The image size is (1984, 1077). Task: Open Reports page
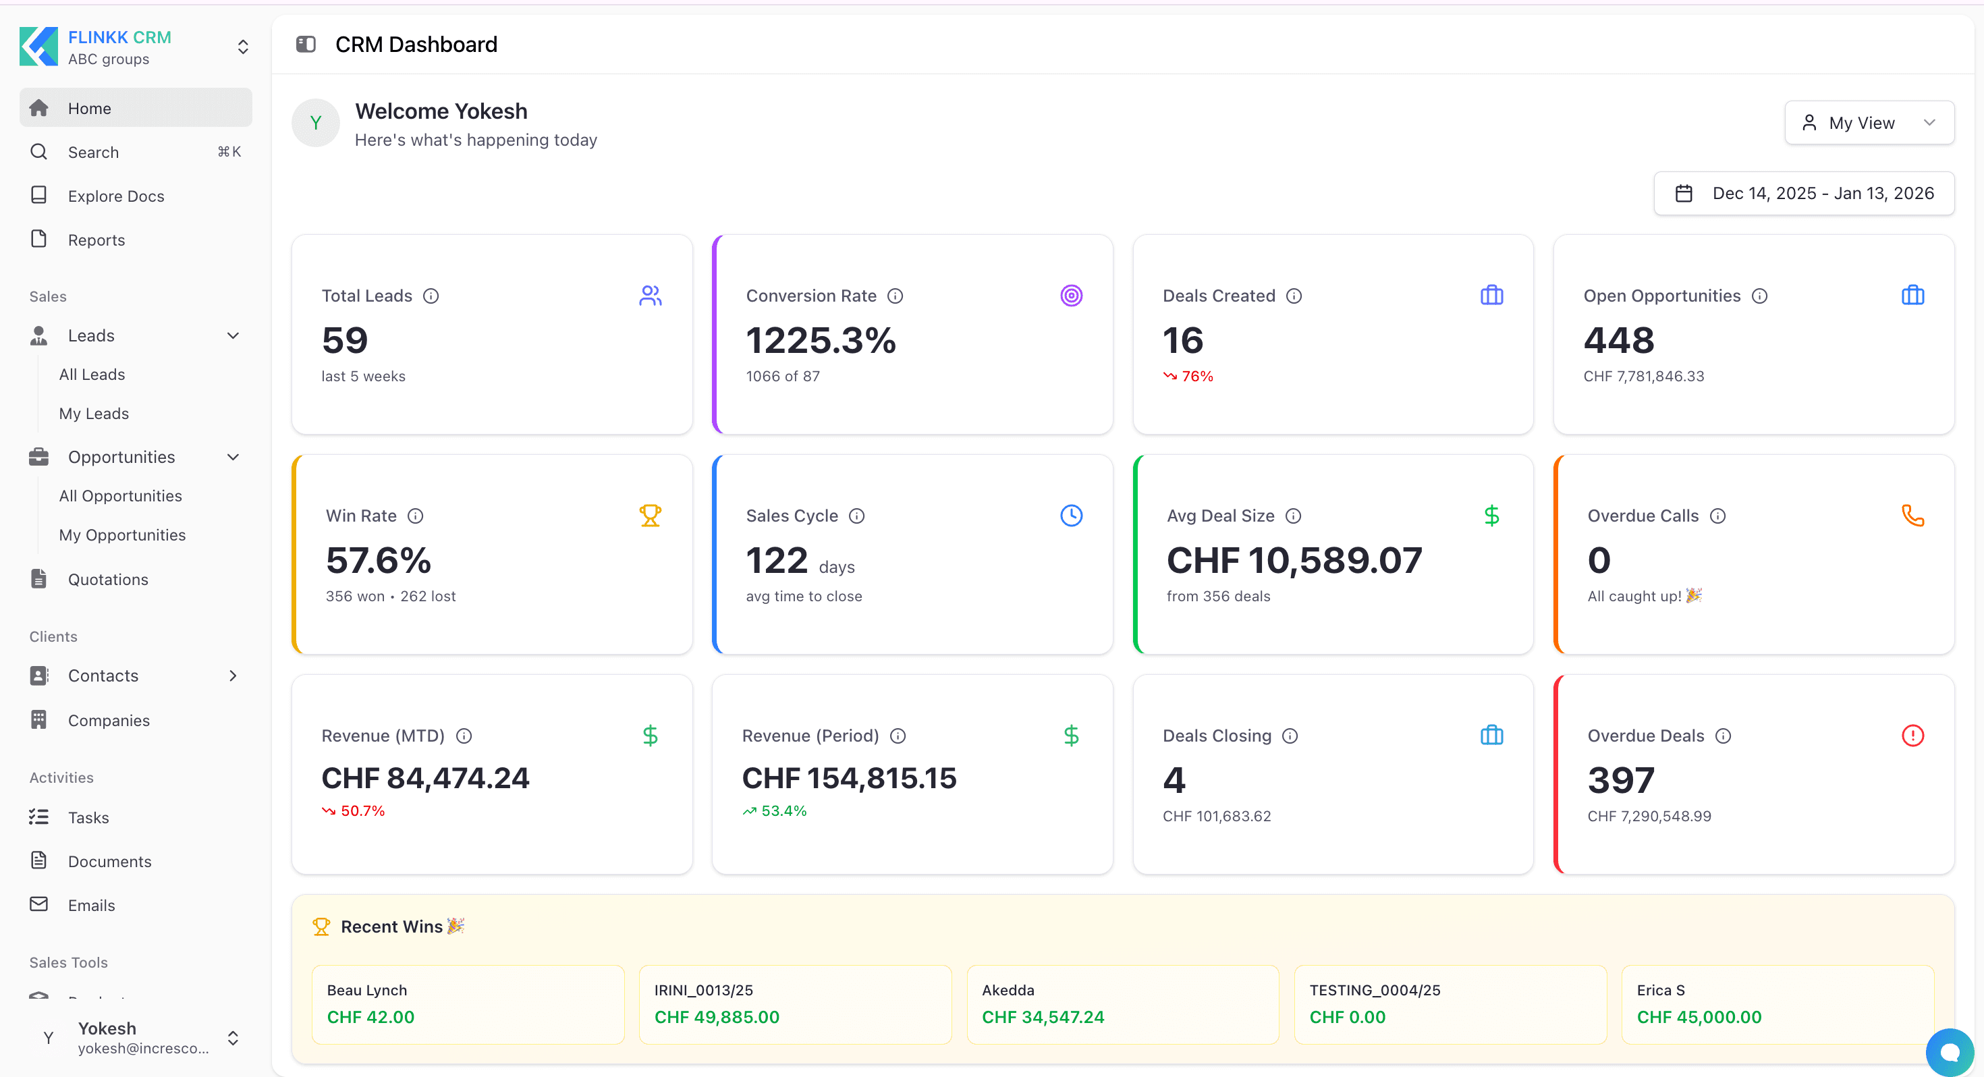click(136, 240)
